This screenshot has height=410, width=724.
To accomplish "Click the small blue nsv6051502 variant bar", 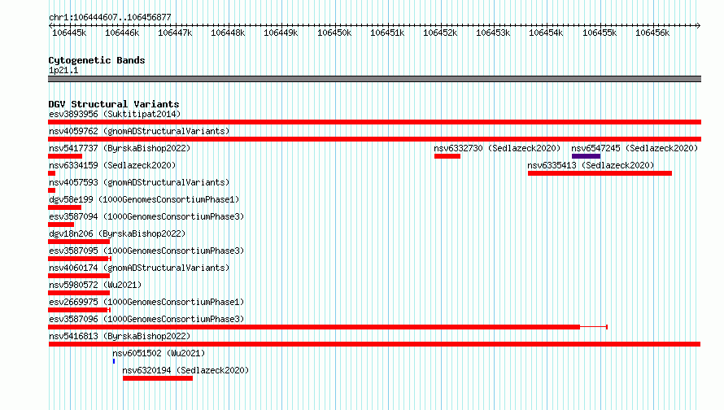I will (x=114, y=361).
